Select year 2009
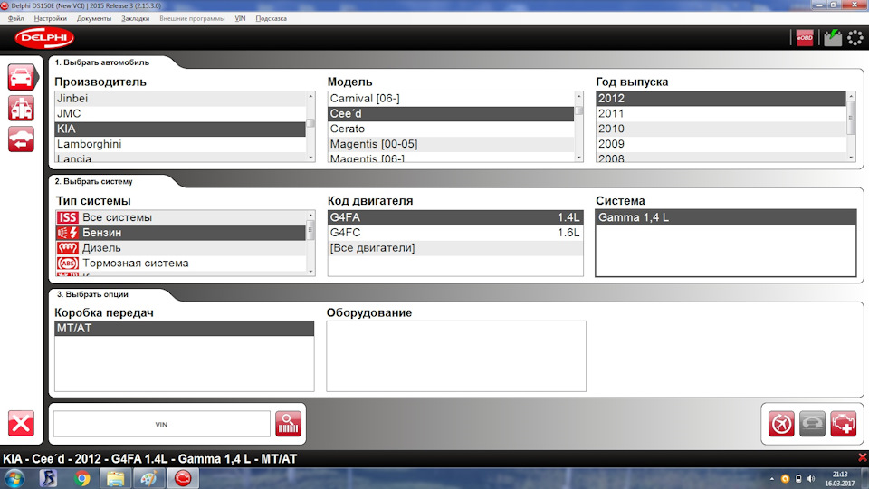 [721, 144]
